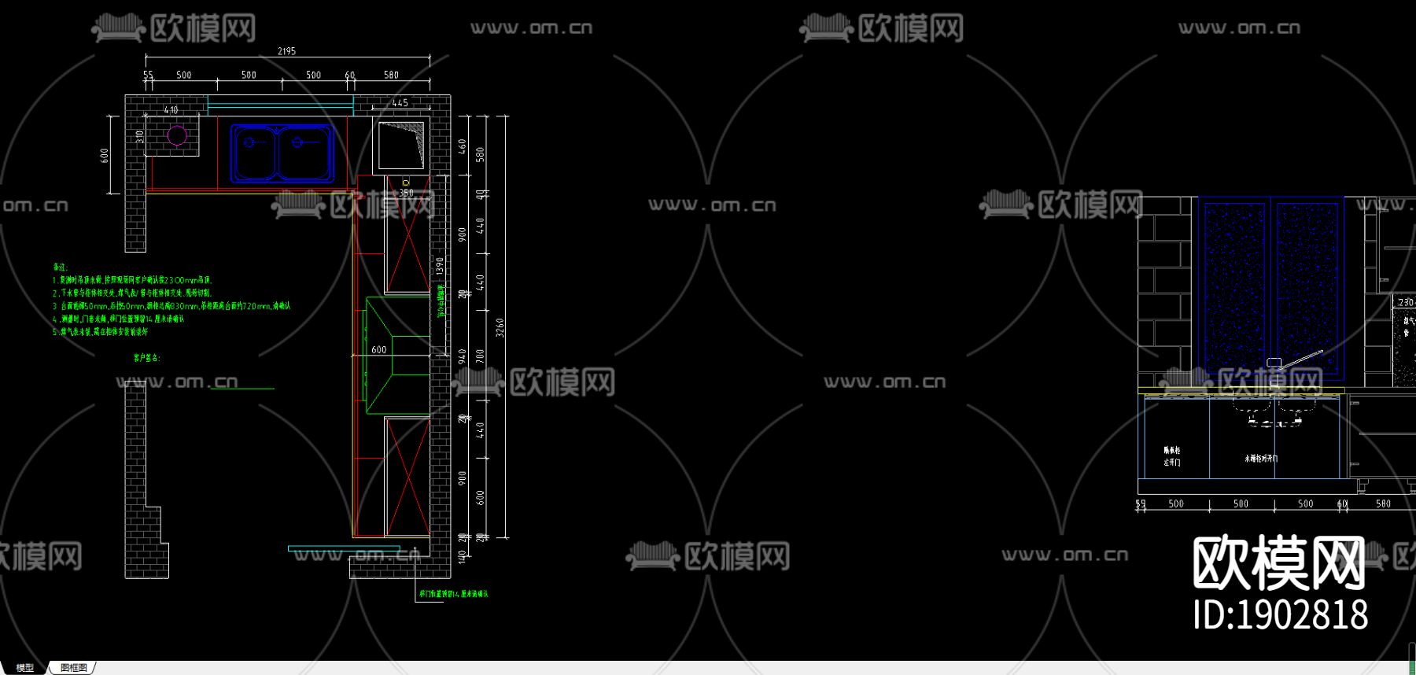Select the 左开门 cabinet label in elevation
Image resolution: width=1416 pixels, height=675 pixels.
click(1172, 463)
